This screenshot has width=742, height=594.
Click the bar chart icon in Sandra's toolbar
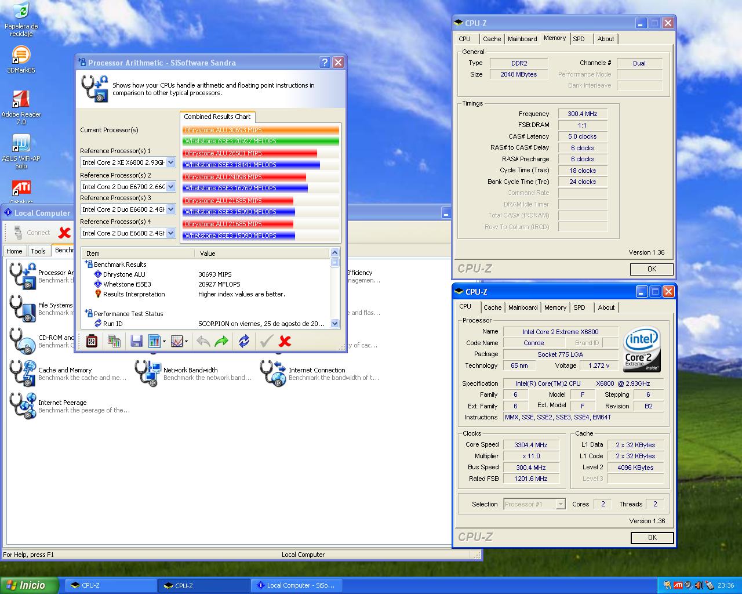pos(154,341)
